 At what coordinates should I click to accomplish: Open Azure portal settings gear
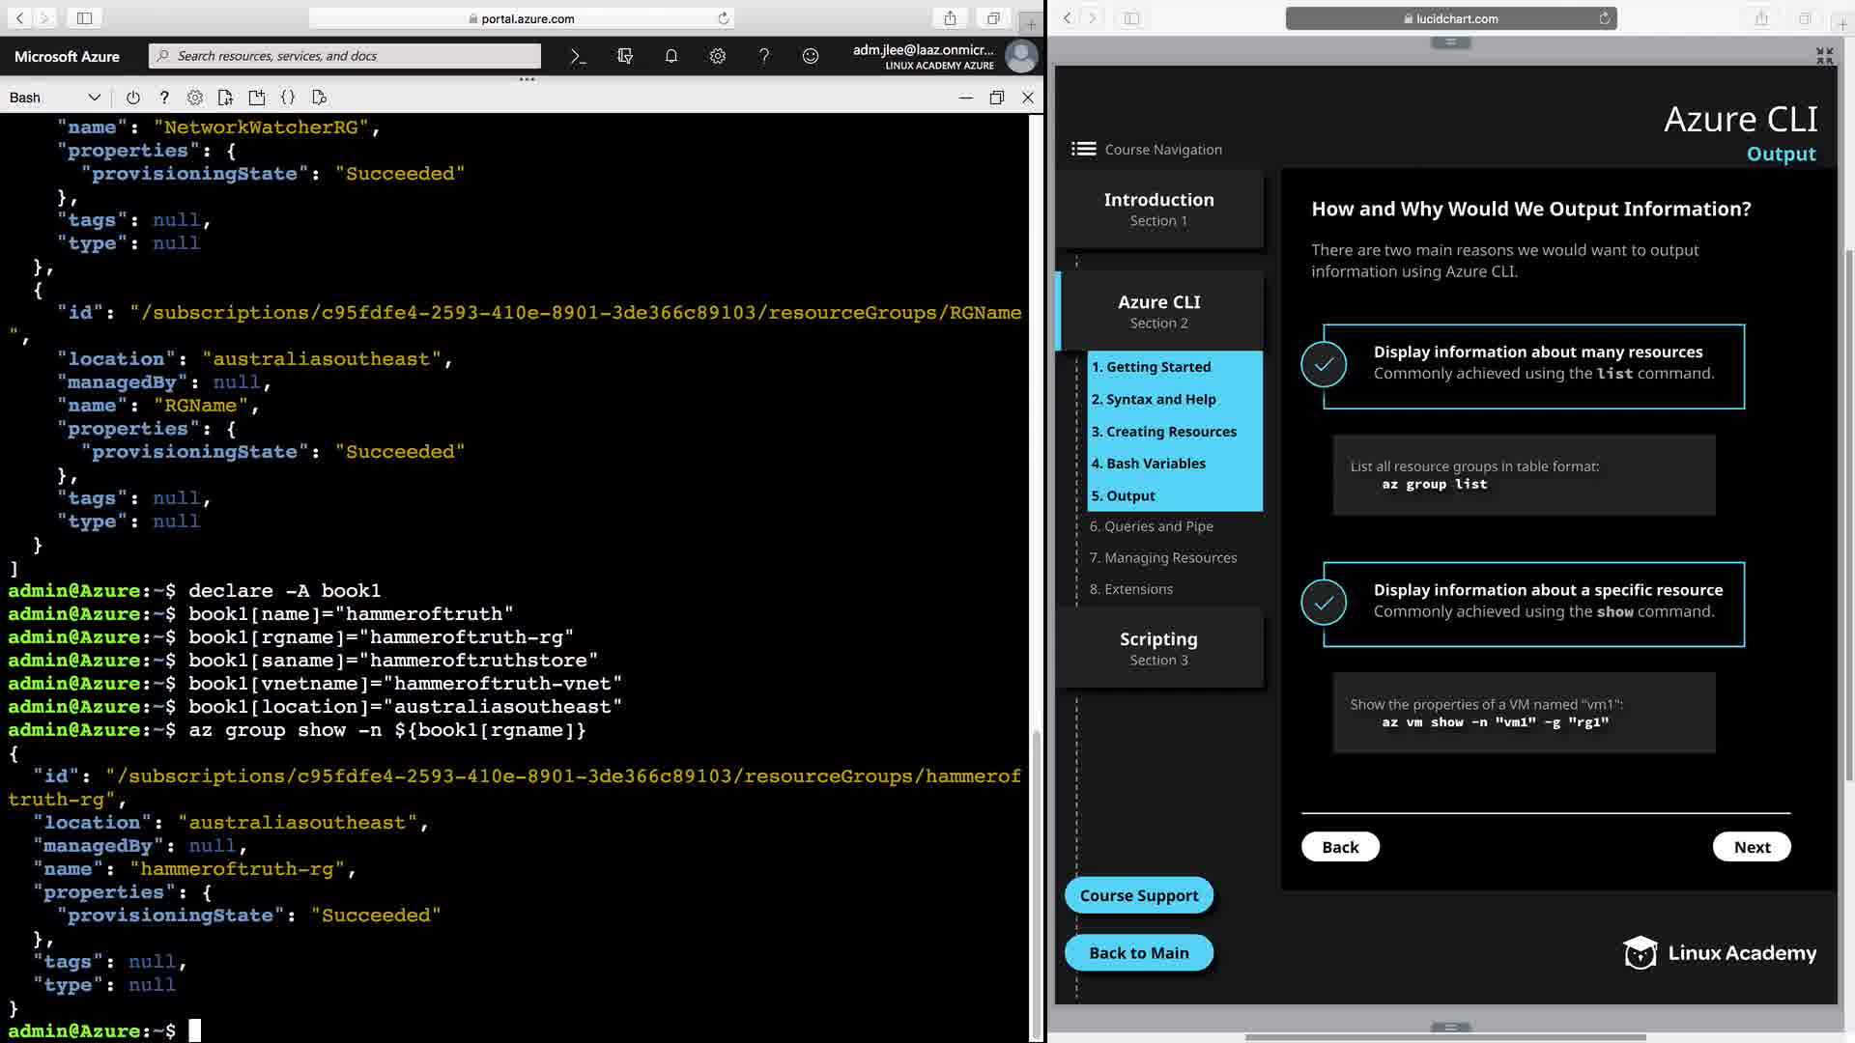coord(718,56)
